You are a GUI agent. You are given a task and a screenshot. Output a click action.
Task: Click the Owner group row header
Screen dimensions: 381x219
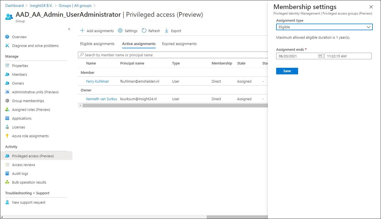pos(86,90)
